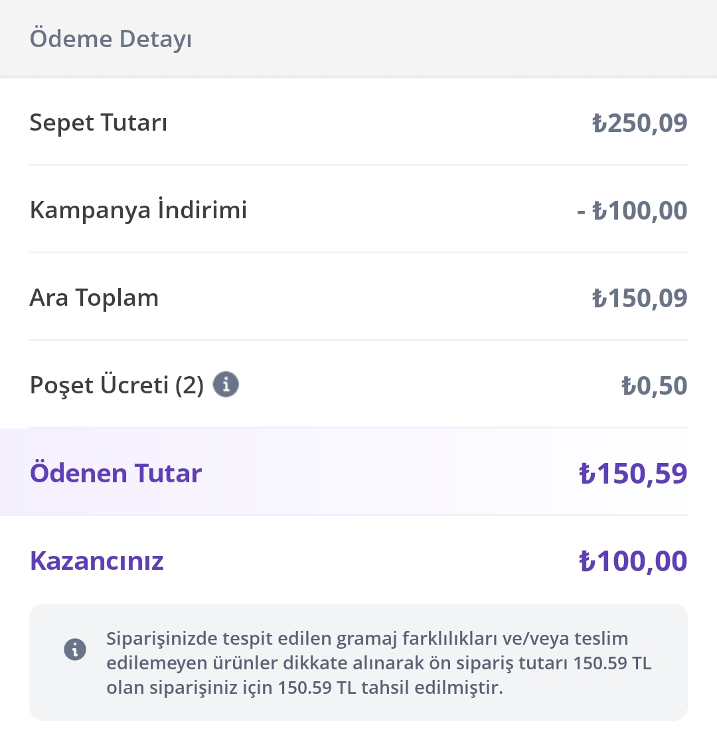Screen dimensions: 717x733
Task: Select the ₺150,59 paid amount
Action: [x=633, y=473]
